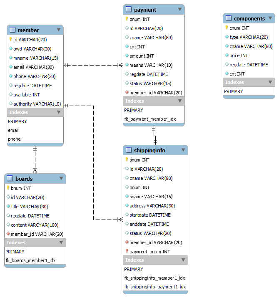Click primary key icon next to cnum INT
Screen dimensions: 279x298
click(x=227, y=28)
